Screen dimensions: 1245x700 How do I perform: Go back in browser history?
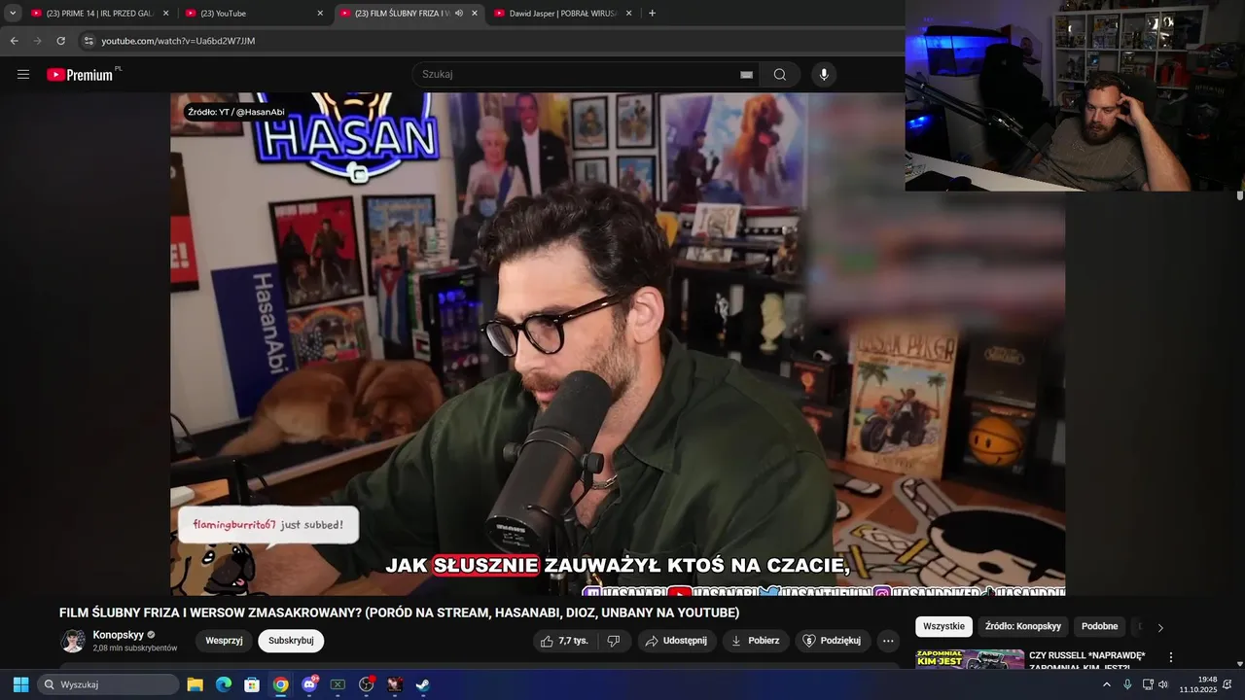(15, 41)
